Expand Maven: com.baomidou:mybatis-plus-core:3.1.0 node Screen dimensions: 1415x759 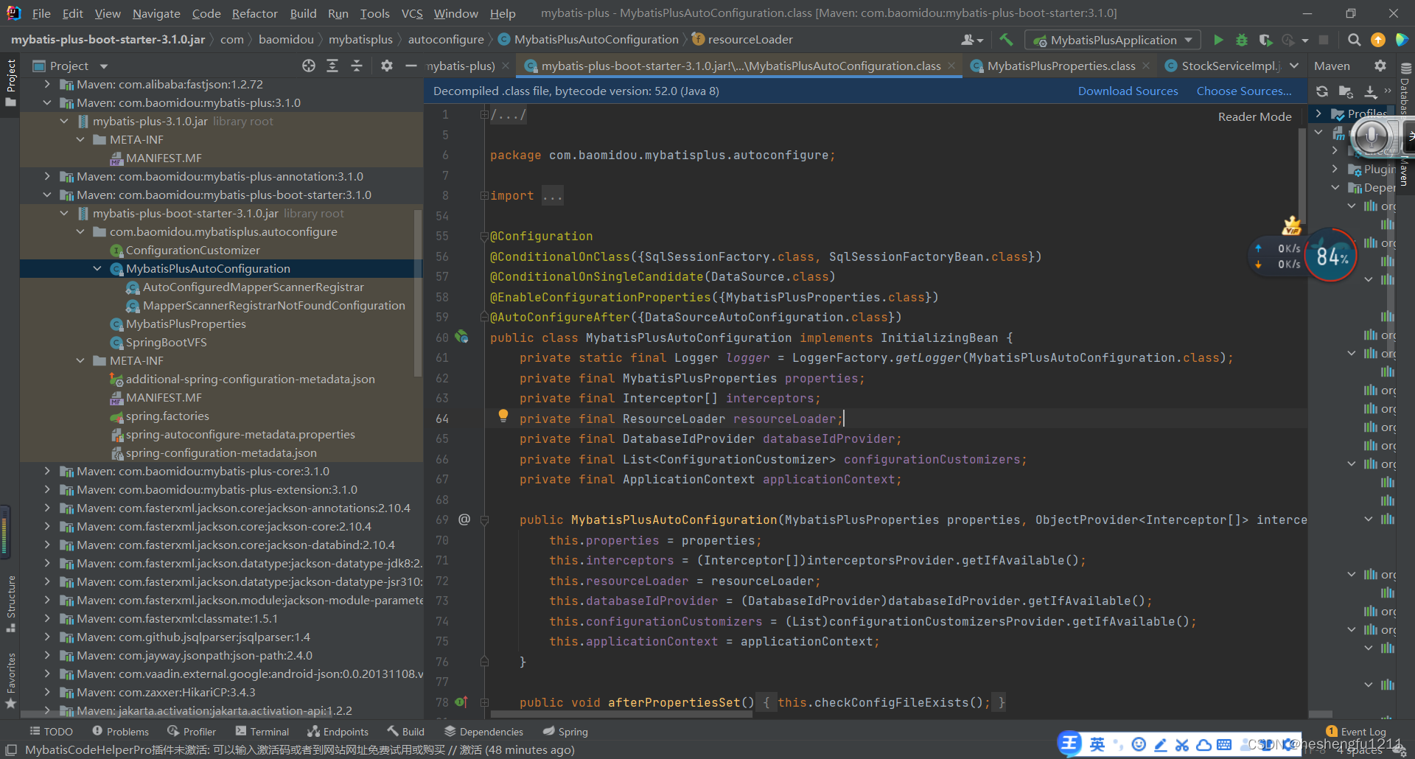tap(47, 471)
